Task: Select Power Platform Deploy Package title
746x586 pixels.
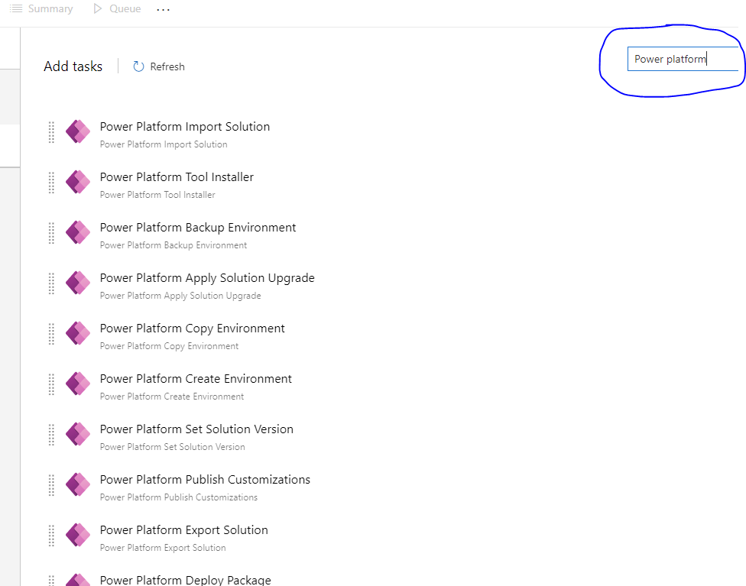Action: tap(185, 580)
